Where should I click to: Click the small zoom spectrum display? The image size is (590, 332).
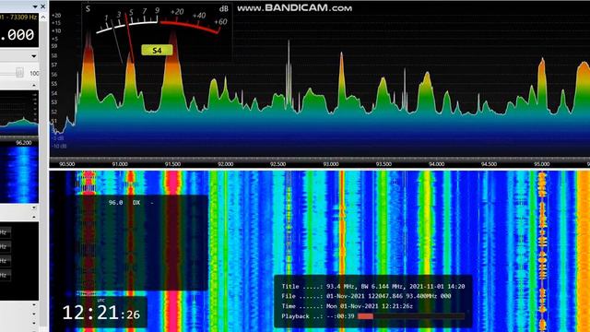pos(18,113)
